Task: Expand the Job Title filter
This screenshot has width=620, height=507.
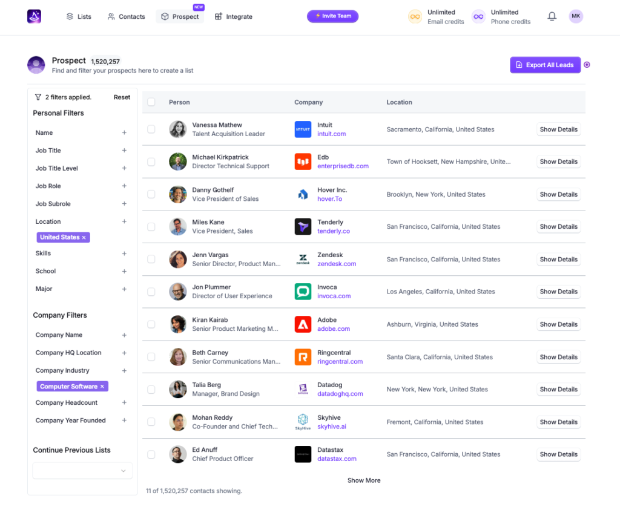Action: (124, 151)
